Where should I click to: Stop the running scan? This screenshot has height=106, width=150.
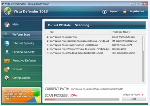tap(134, 99)
